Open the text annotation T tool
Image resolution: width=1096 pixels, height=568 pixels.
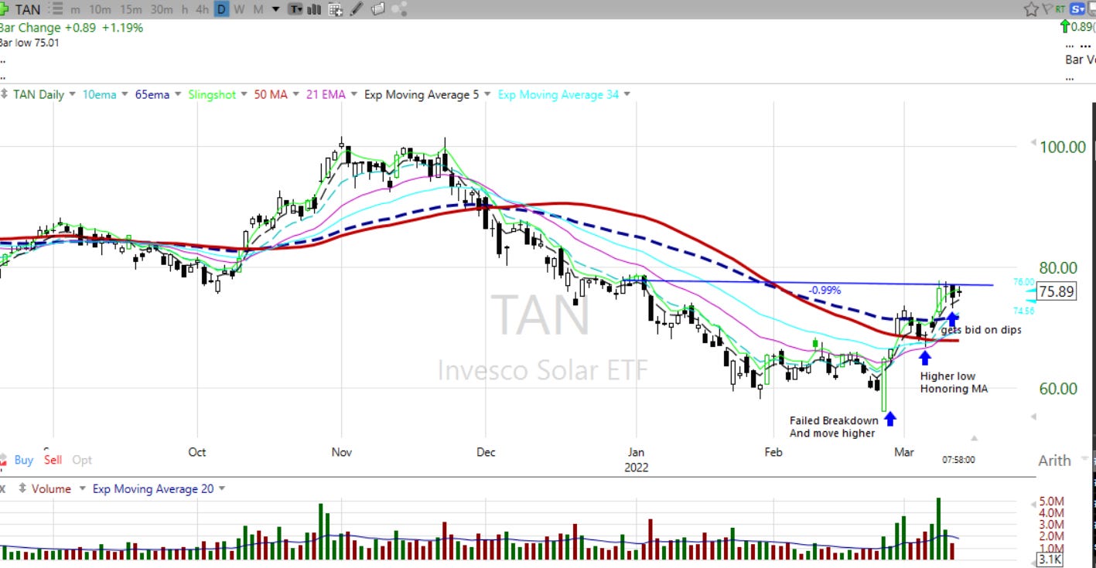point(295,10)
